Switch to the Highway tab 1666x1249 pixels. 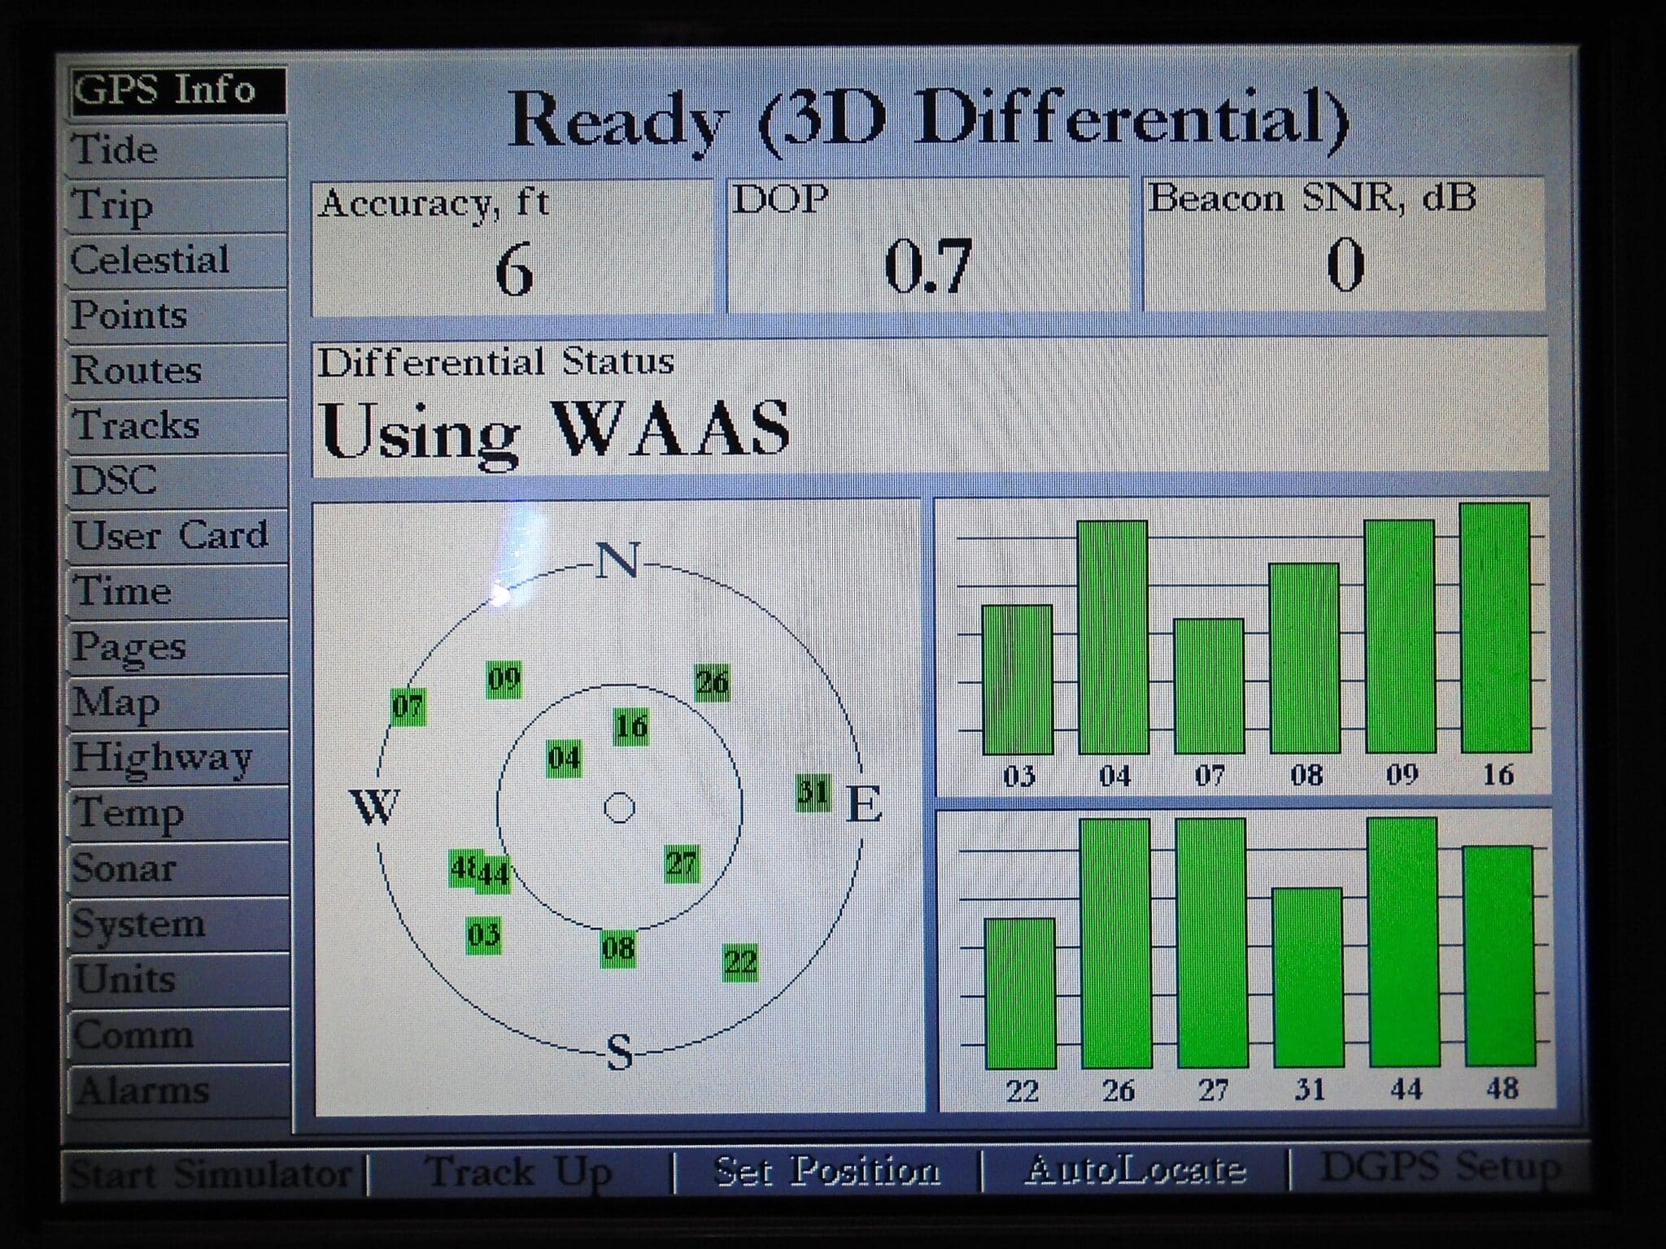click(x=177, y=758)
